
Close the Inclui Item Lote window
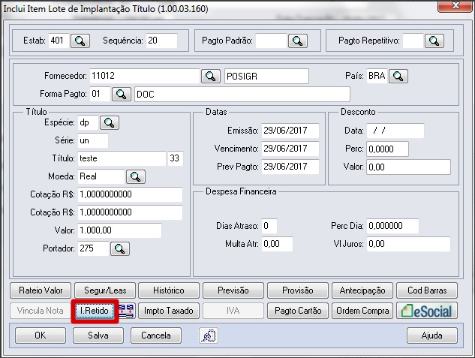pyautogui.click(x=455, y=6)
